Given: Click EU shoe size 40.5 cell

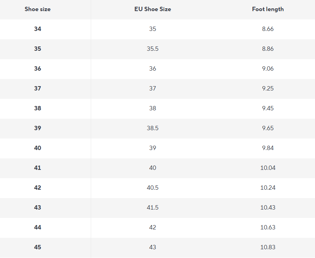Looking at the screenshot, I should pyautogui.click(x=153, y=188).
